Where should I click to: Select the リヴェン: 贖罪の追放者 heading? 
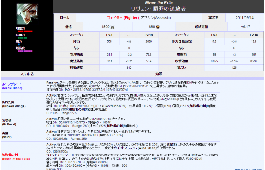[x=159, y=9]
